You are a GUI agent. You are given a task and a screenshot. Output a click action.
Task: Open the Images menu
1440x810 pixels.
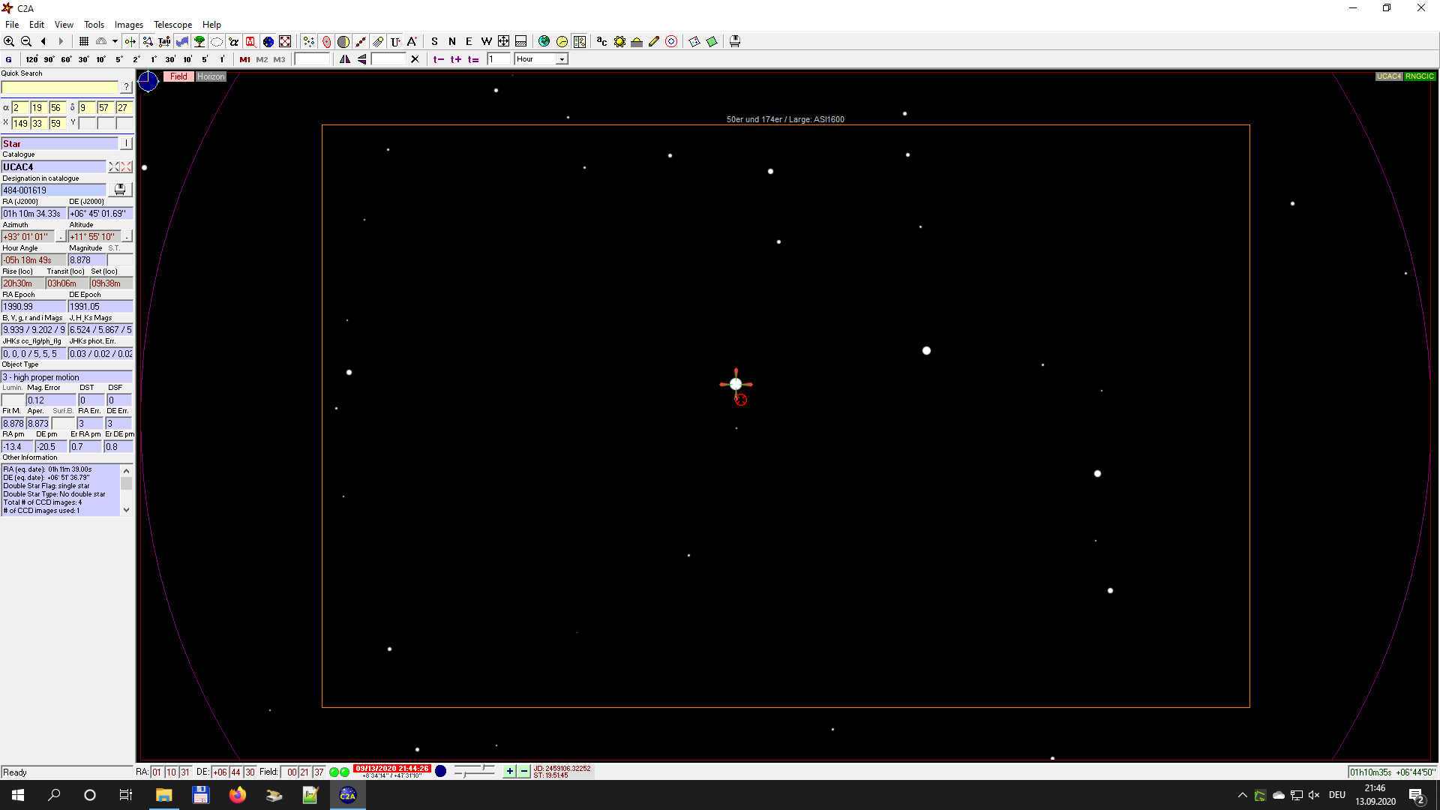point(128,25)
